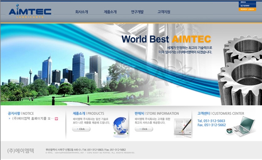The height and width of the screenshot is (160, 262).
Task: Click the 공지사항 NOTICE heading
Action: [21, 113]
